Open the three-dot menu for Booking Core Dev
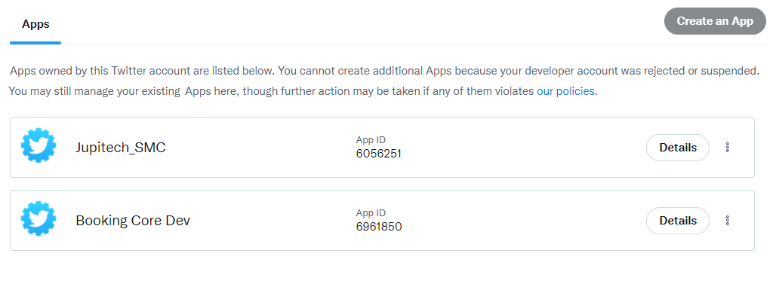Viewport: 776px width, 284px height. [x=727, y=220]
